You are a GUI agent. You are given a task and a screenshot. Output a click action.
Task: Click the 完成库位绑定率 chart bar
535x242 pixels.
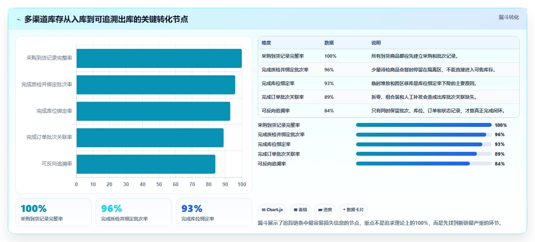[x=153, y=111]
